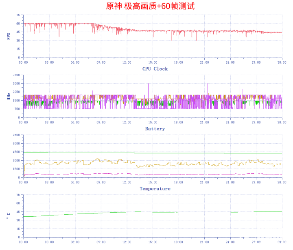Click the °C vertical axis label

tap(9, 216)
